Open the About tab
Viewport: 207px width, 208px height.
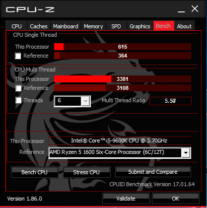click(x=184, y=26)
